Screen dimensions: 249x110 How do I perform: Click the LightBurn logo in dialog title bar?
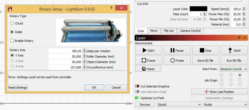coord(10,9)
